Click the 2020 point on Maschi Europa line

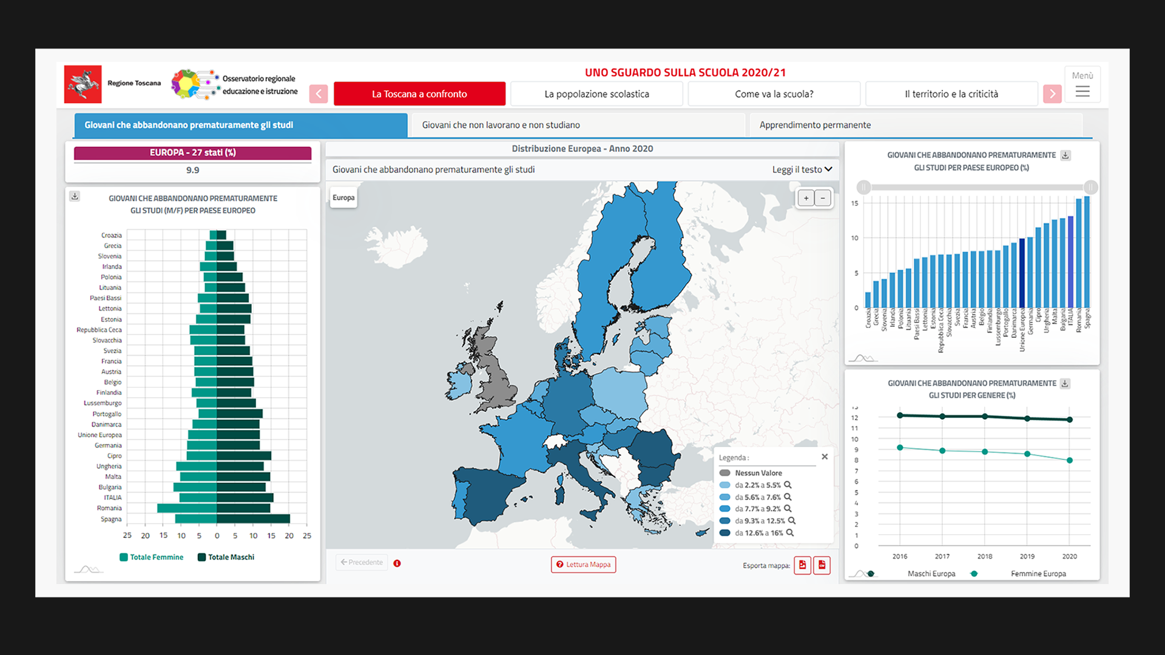pyautogui.click(x=1070, y=420)
